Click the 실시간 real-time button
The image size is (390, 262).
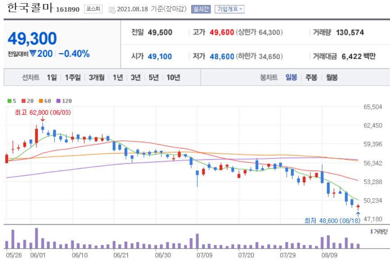click(201, 9)
